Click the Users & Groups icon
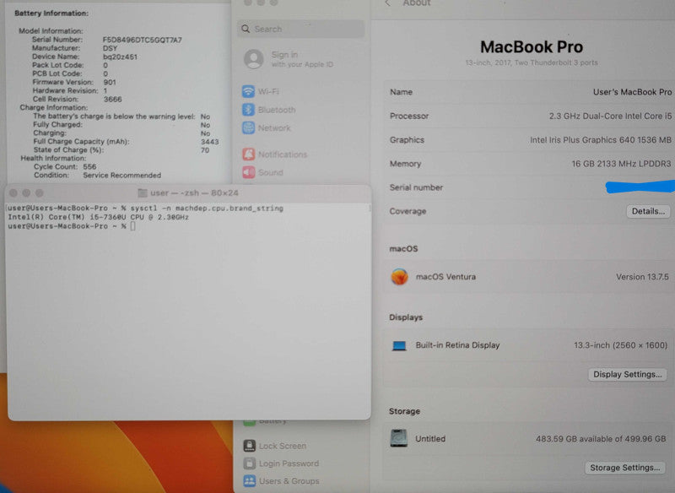The height and width of the screenshot is (493, 675). [x=249, y=481]
